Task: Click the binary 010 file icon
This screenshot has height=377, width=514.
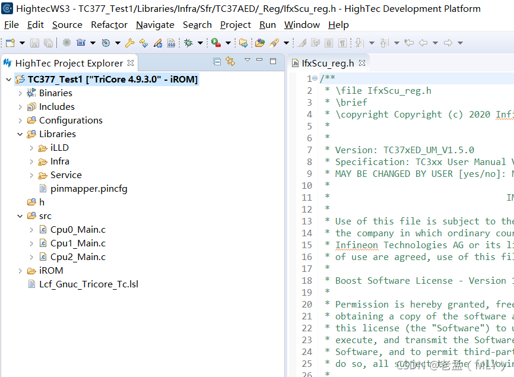Action: tap(171, 43)
